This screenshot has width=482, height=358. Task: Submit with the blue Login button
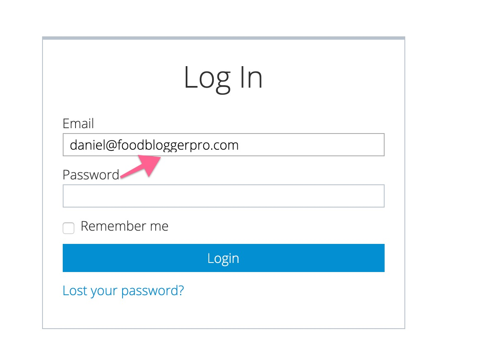[x=224, y=258]
